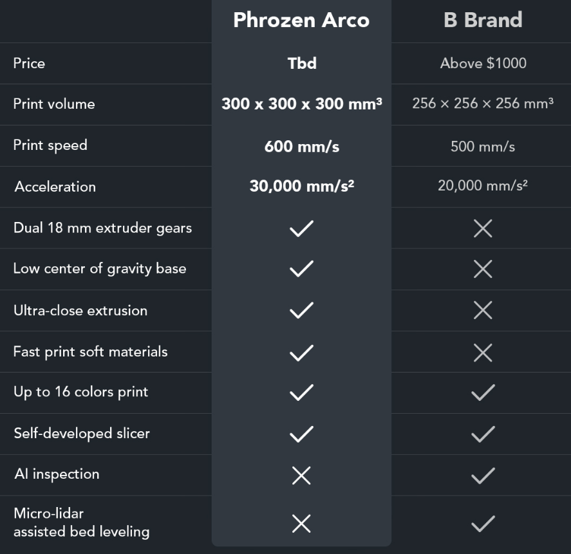Click B Brand checkmark for Micro-lidar bed leveling

pos(483,524)
